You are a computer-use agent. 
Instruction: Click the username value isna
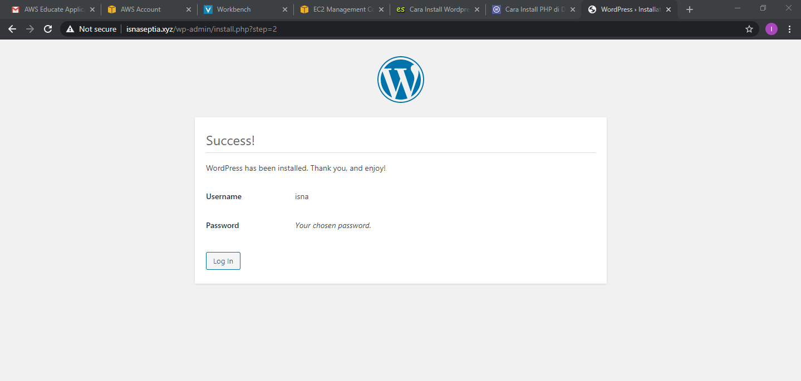302,196
